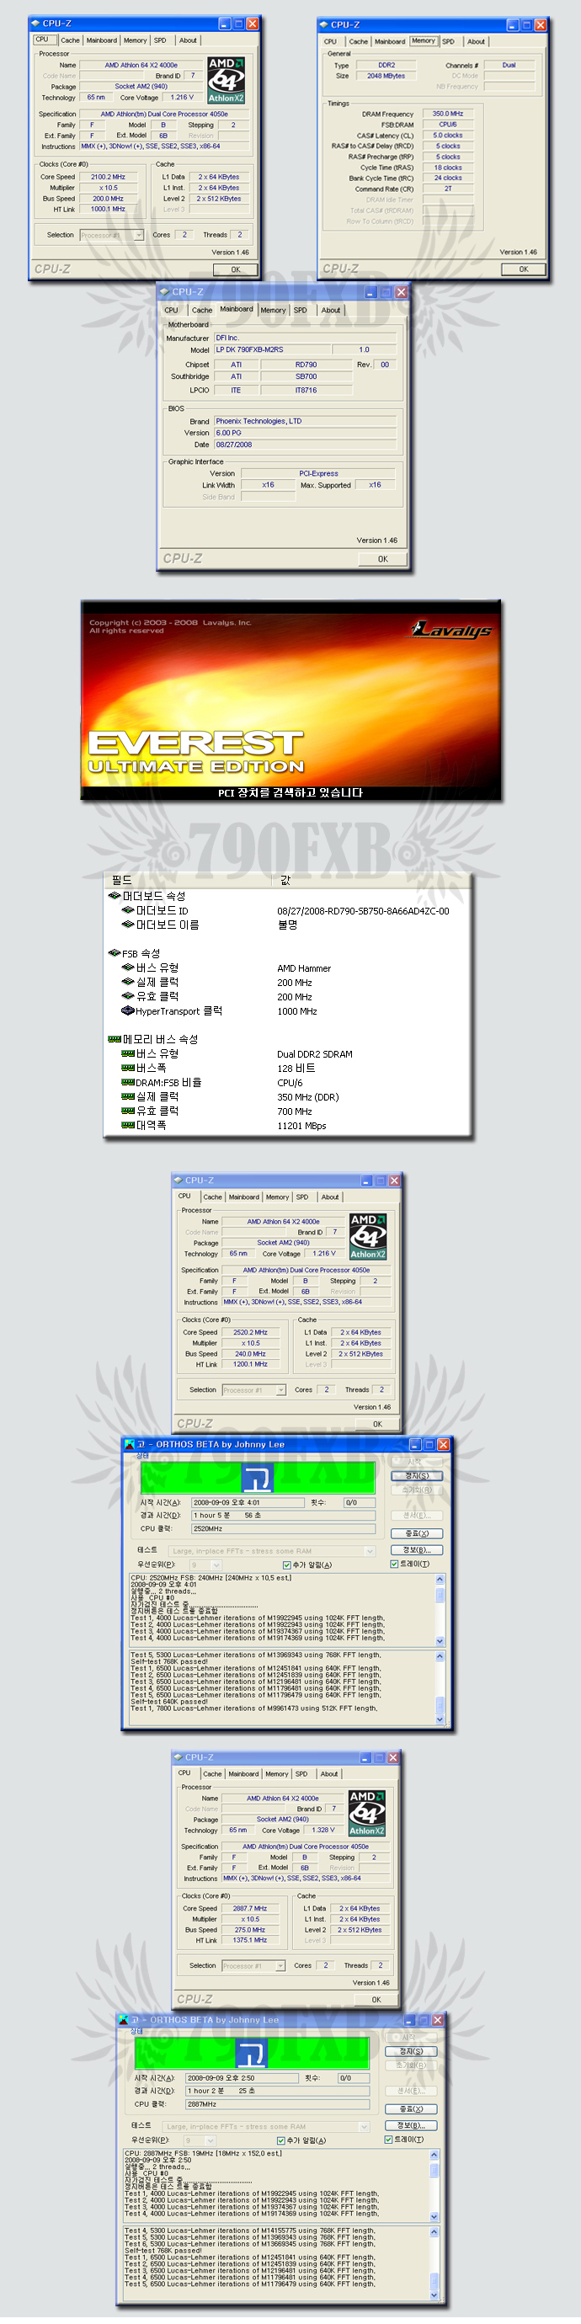Click OK in the Memory CPU-Z window

pos(523,269)
